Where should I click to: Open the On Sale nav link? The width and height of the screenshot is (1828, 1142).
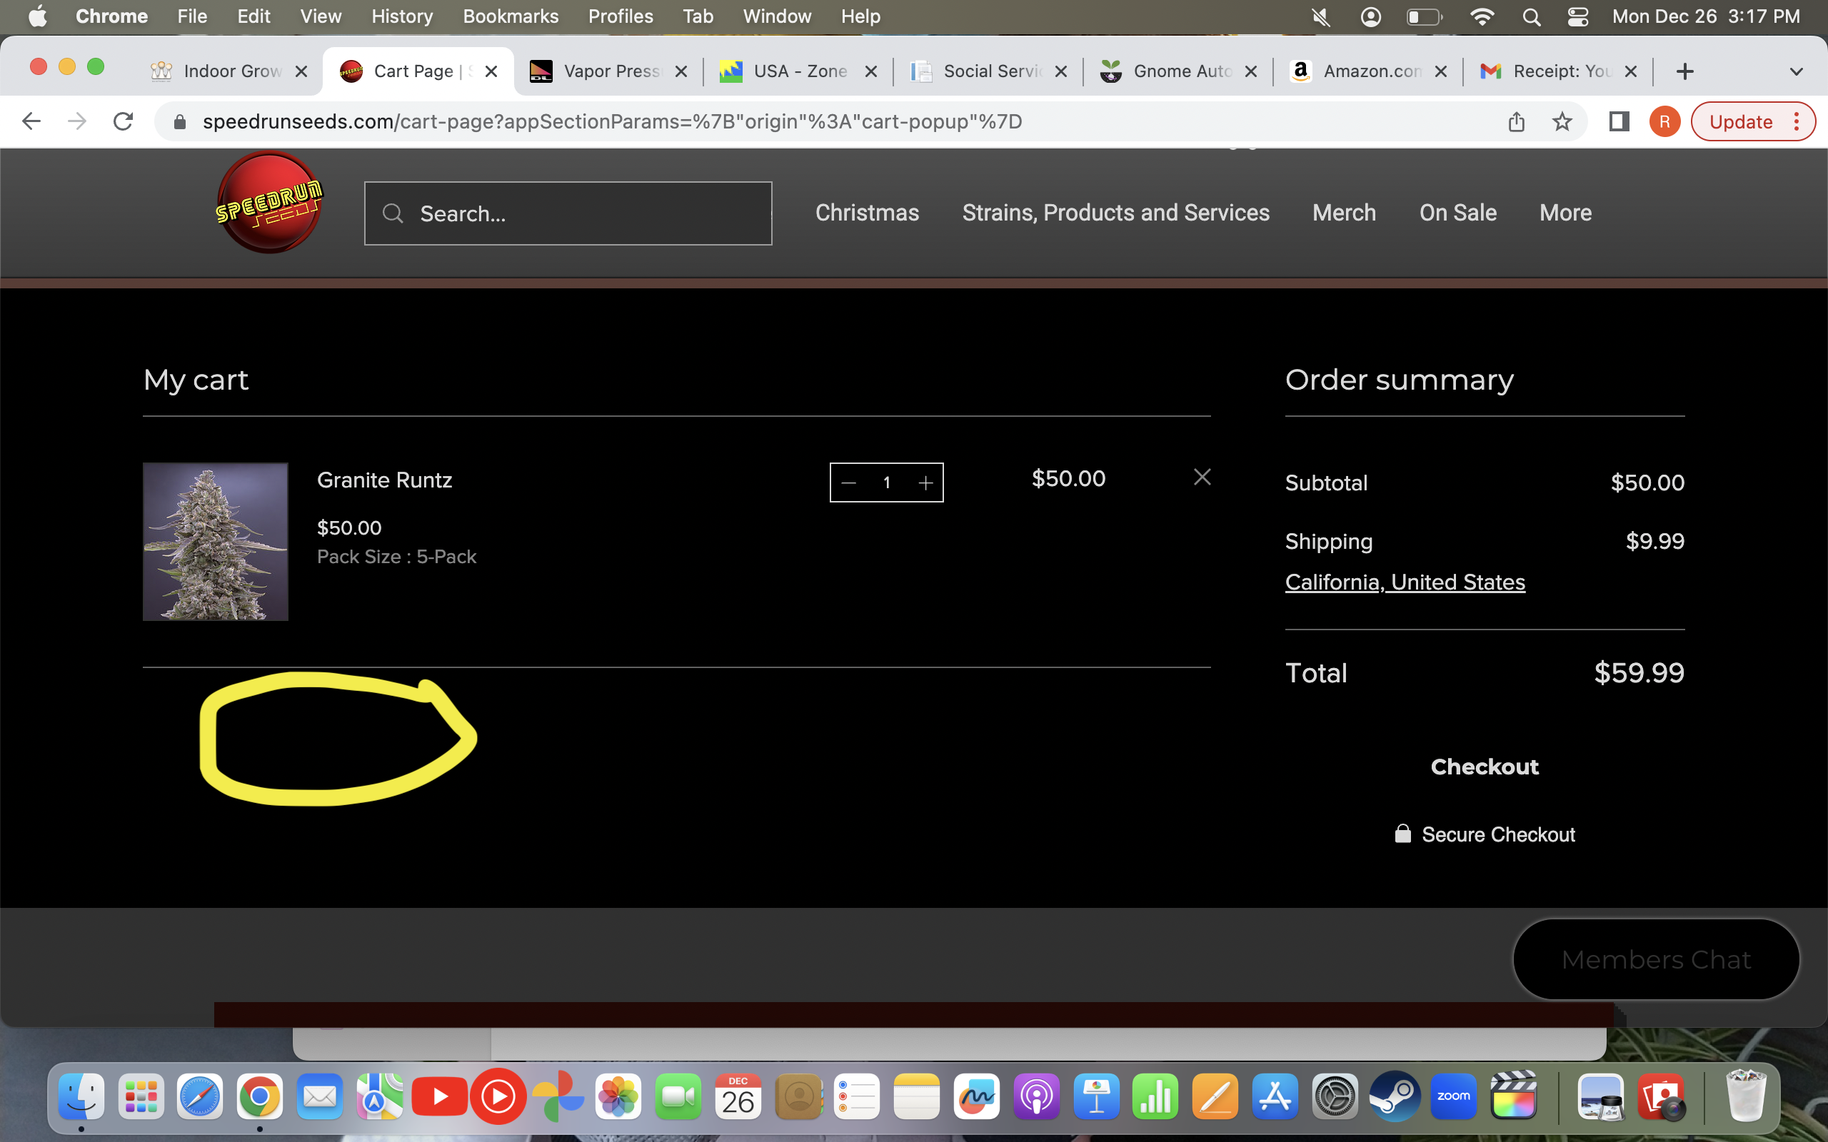point(1458,213)
